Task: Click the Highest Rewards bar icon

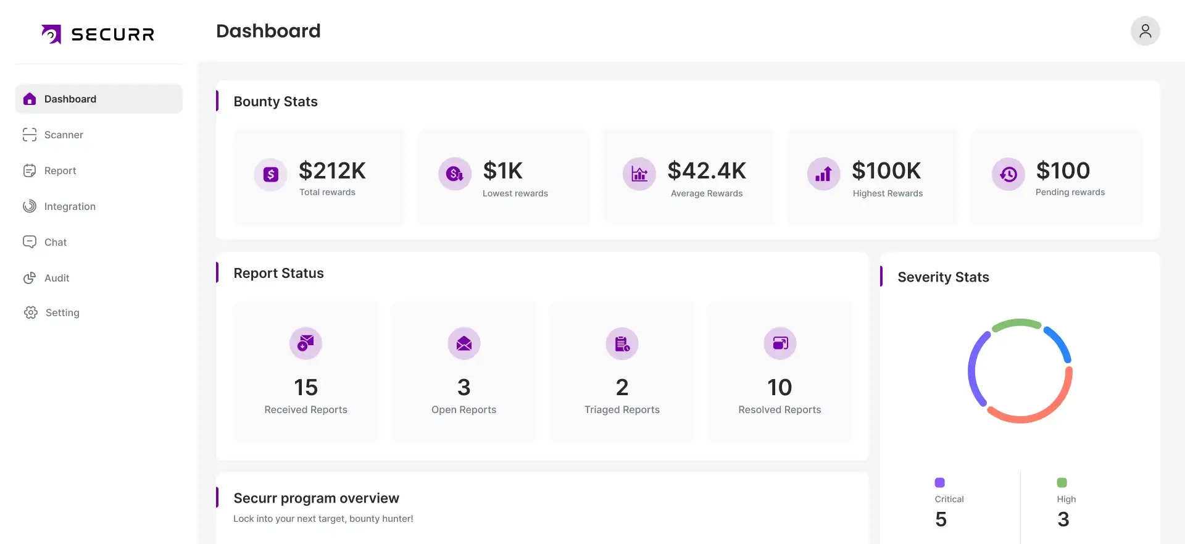Action: (823, 174)
